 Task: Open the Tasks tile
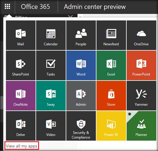click(x=51, y=65)
